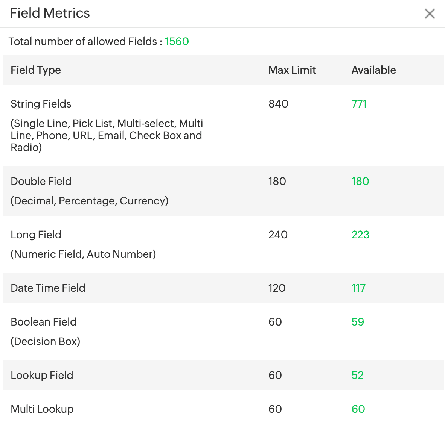445x427 pixels.
Task: Click String Fields available count 771
Action: tap(359, 104)
